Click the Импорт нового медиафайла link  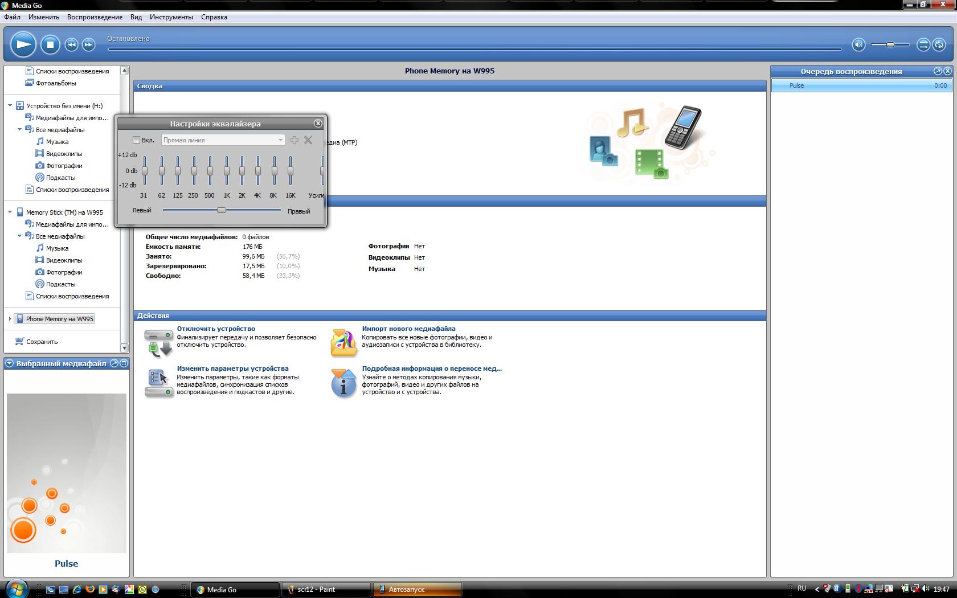tap(408, 329)
